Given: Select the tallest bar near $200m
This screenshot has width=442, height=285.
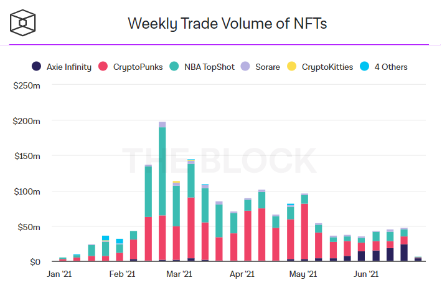Looking at the screenshot, I should (162, 191).
